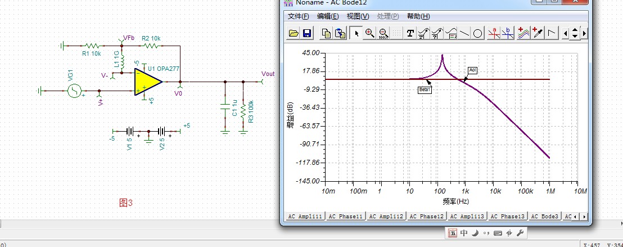Click the 频率(Hz) axis label

(x=456, y=201)
